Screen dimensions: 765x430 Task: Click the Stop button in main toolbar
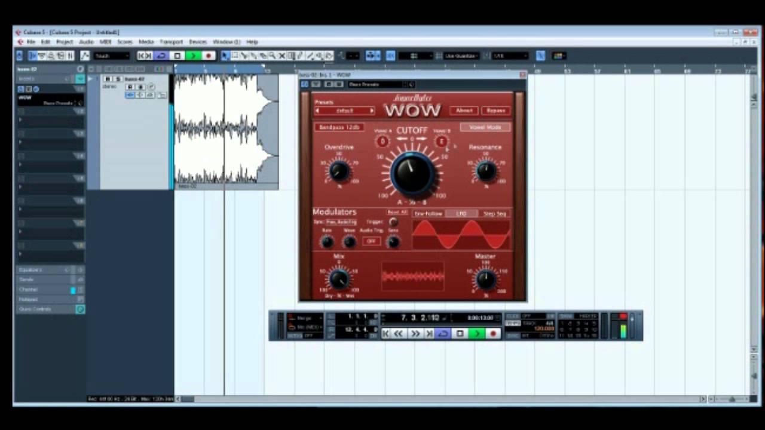coord(177,56)
